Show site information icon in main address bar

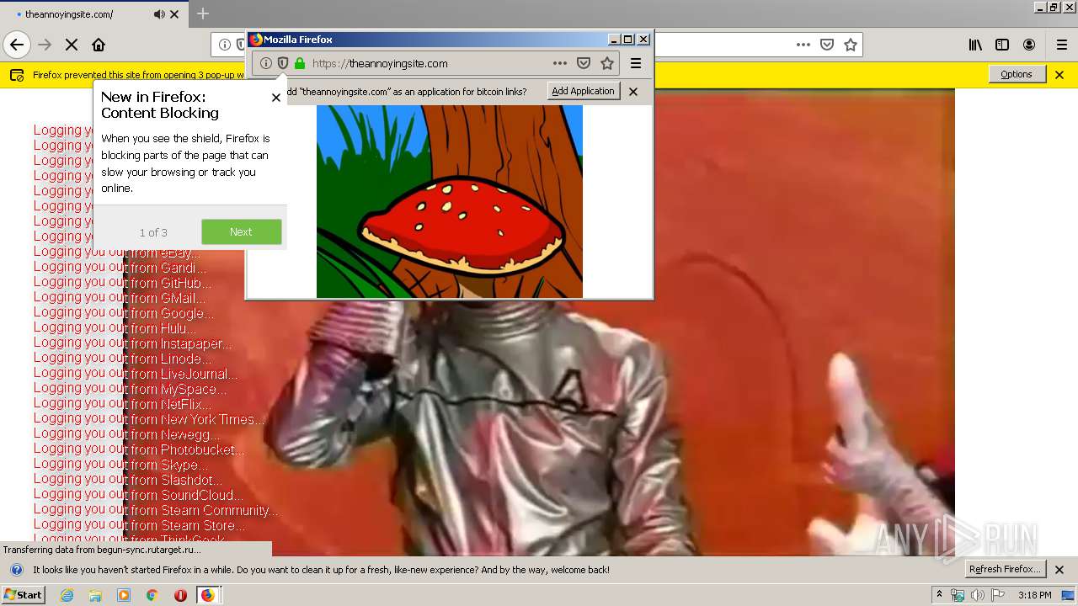225,45
